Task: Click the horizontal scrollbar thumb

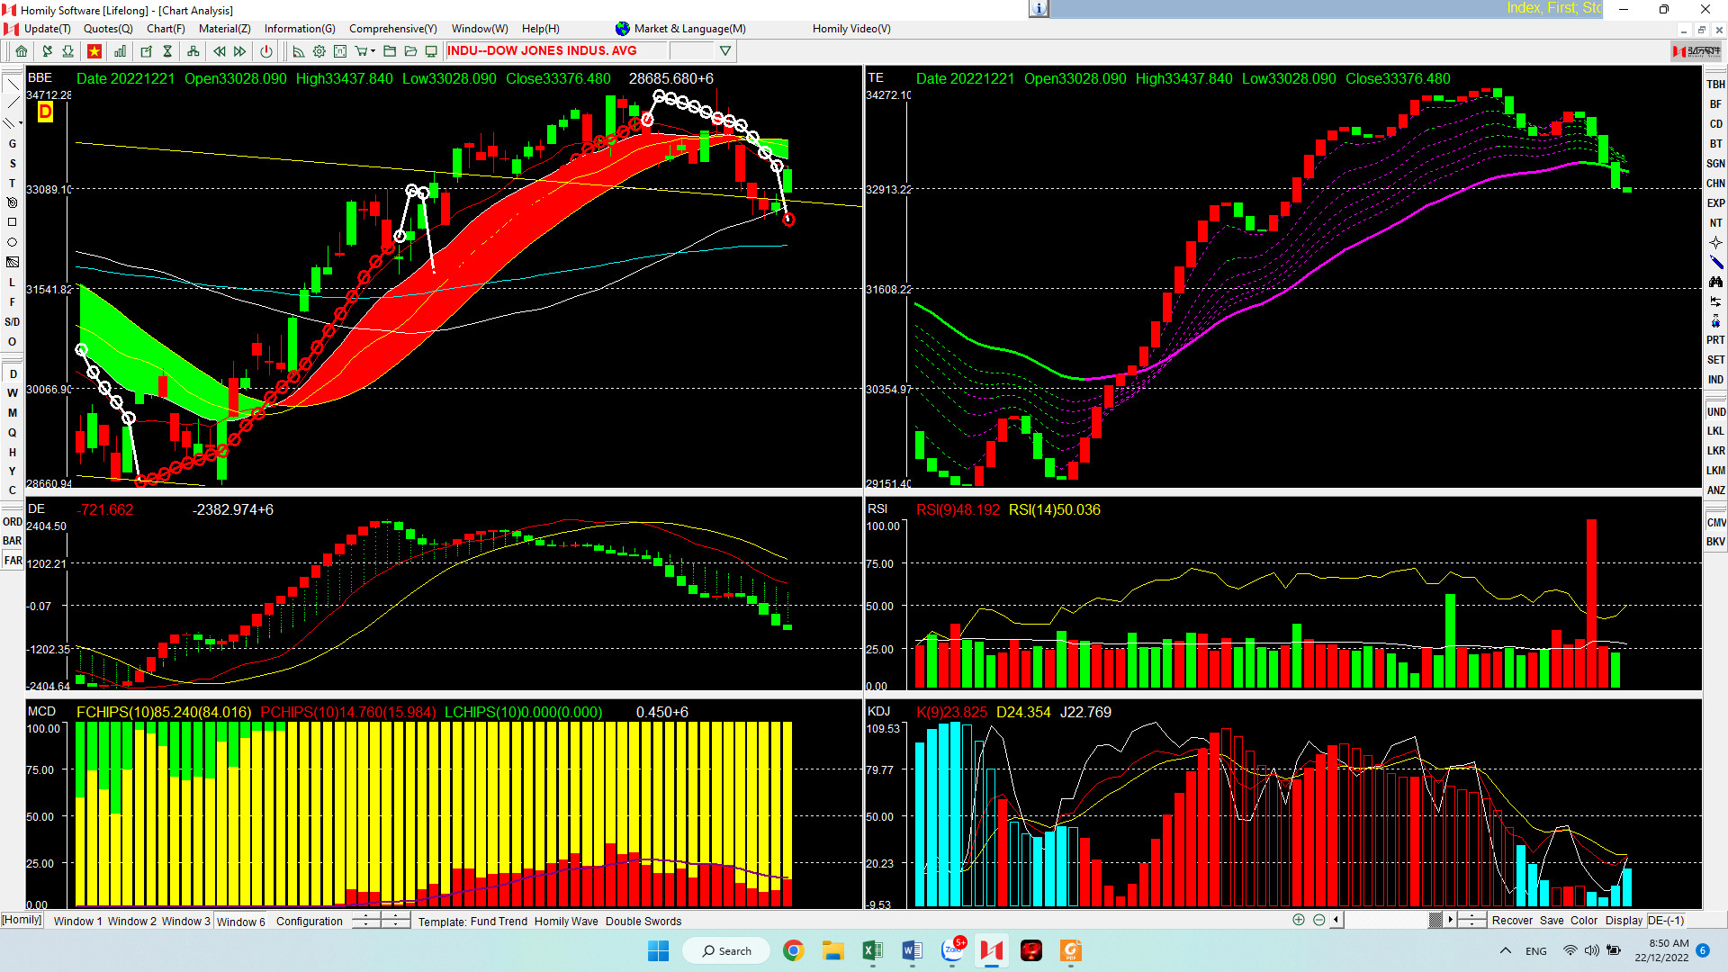Action: 1435,920
